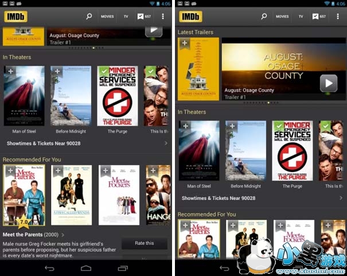Select MOVIES tab in right screen

point(282,17)
